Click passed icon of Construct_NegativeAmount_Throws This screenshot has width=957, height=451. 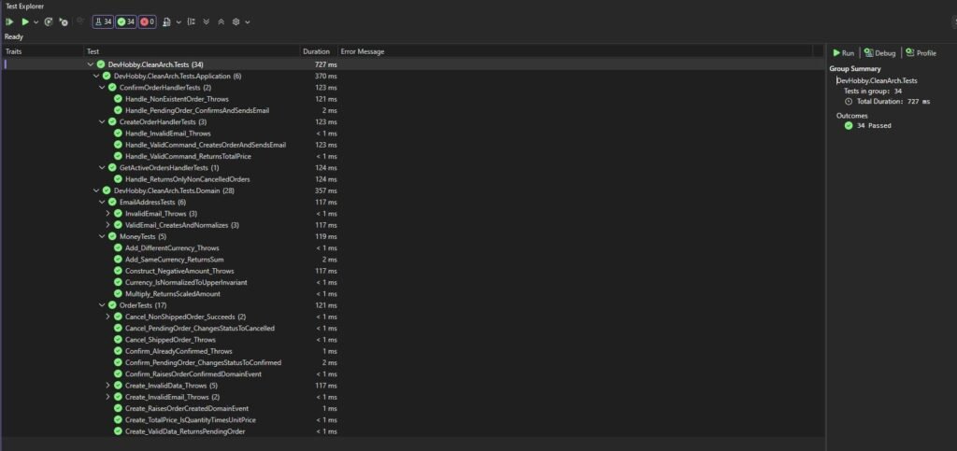(119, 271)
